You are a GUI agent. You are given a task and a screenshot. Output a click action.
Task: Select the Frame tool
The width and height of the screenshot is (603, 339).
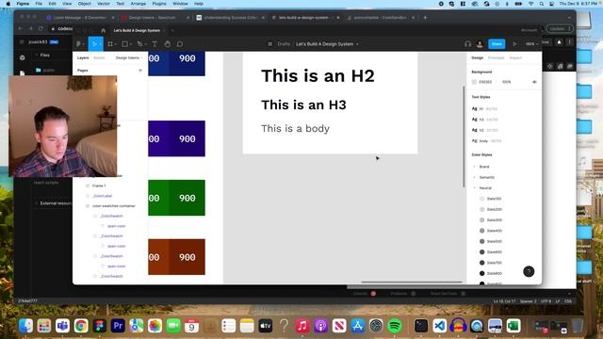(110, 44)
